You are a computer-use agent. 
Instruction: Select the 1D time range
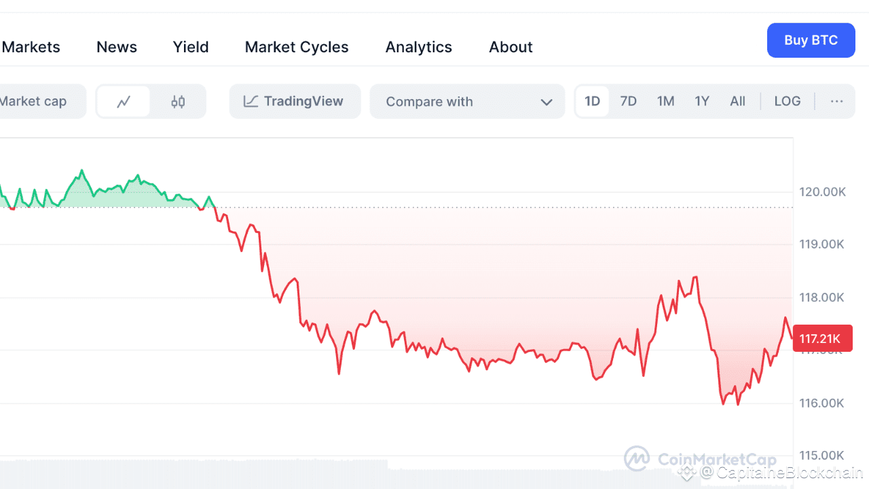tap(592, 102)
